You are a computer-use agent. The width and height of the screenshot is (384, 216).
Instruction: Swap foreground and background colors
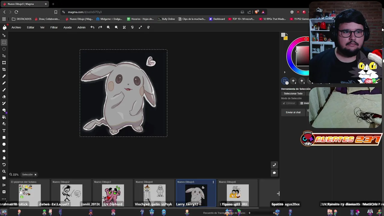click(x=286, y=34)
